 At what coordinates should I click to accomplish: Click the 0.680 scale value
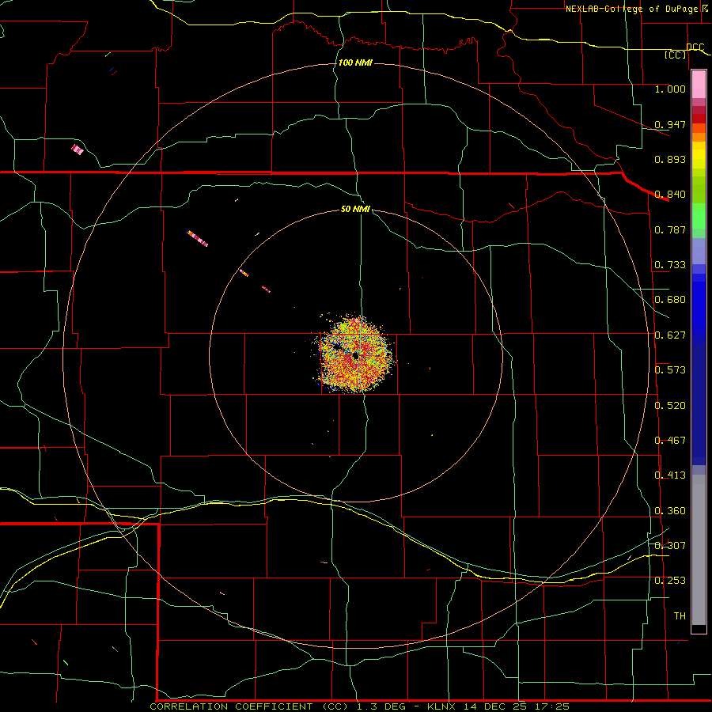[670, 300]
